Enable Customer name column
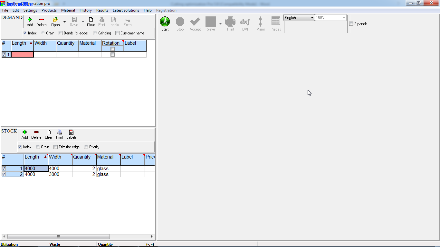The image size is (440, 247). pyautogui.click(x=117, y=33)
